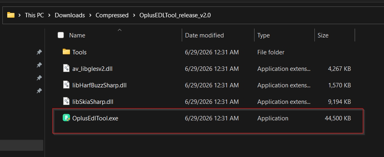This screenshot has height=157, width=384.
Task: Click the date modified of Tools folder
Action: [x=212, y=52]
